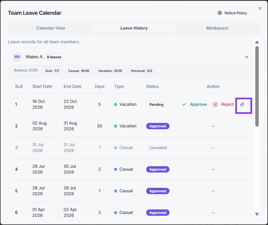
Task: Click the scrollbar up arrow
Action: (x=257, y=42)
